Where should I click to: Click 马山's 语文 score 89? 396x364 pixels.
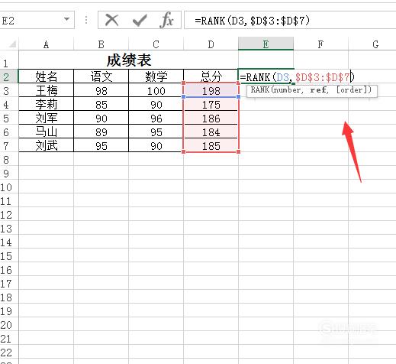click(x=101, y=132)
